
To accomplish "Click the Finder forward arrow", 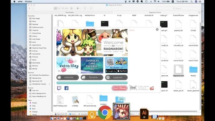I will tap(33, 8).
